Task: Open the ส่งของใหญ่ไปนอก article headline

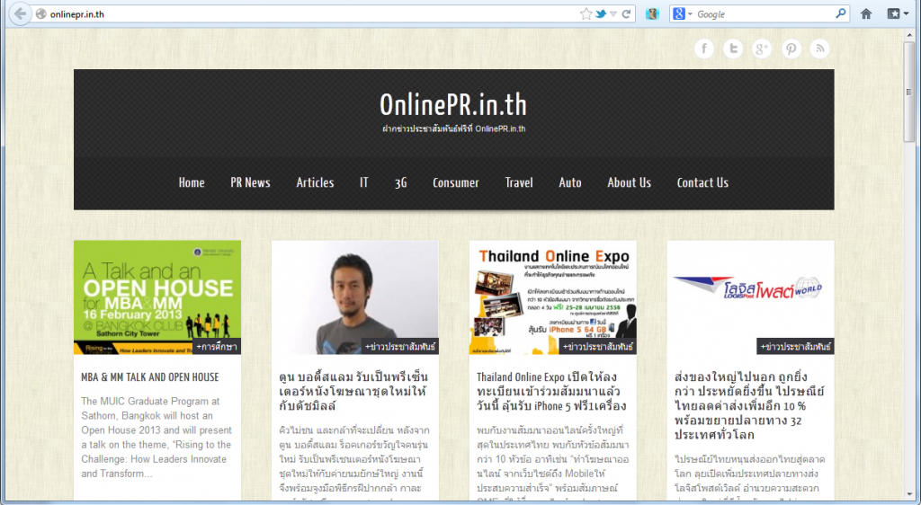Action: point(749,406)
